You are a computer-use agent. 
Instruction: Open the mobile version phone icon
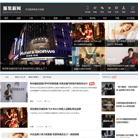(88, 8)
